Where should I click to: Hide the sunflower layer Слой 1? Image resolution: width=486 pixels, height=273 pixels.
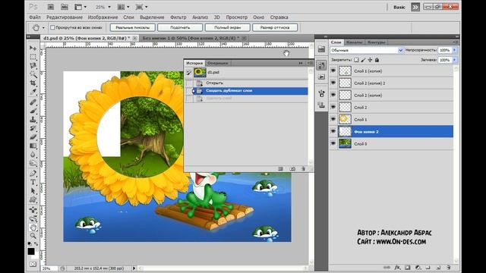[333, 119]
